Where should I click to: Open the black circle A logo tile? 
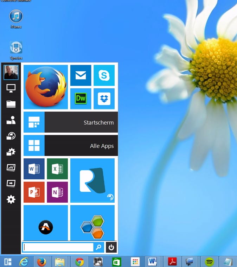[46, 223]
